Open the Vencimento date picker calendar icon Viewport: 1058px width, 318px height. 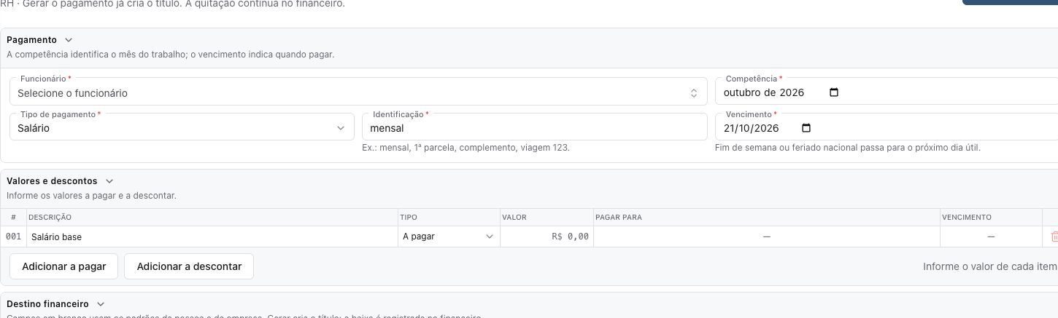pos(806,128)
